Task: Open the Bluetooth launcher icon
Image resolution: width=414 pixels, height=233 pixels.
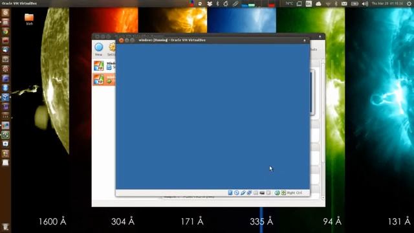Action: (x=5, y=88)
